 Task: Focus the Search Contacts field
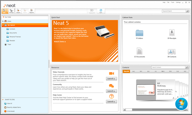tap(168, 67)
